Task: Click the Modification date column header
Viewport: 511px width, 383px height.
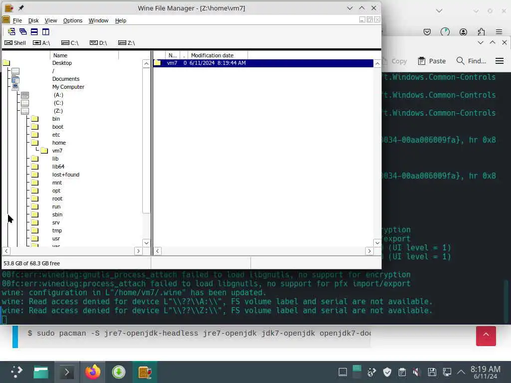Action: coord(218,55)
